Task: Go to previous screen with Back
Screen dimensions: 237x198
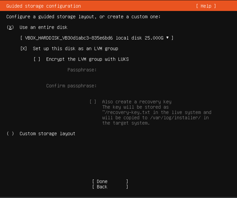Action: (x=110, y=187)
